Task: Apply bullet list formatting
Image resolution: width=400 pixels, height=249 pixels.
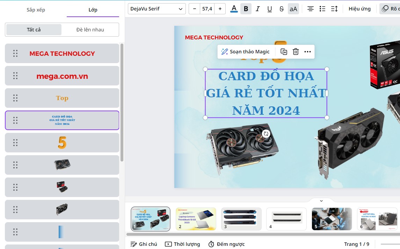Action: point(322,9)
